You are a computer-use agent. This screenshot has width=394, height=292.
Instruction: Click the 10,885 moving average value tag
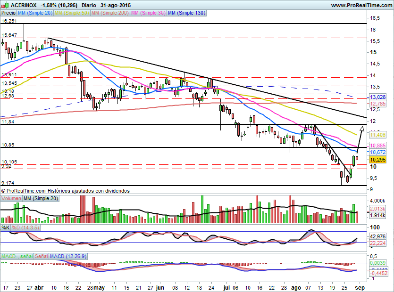(377, 146)
